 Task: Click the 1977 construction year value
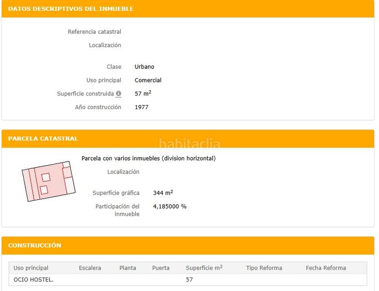pos(142,107)
